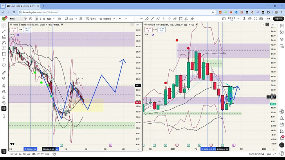
Task: Select the ruler measure tool
Action: (4, 73)
